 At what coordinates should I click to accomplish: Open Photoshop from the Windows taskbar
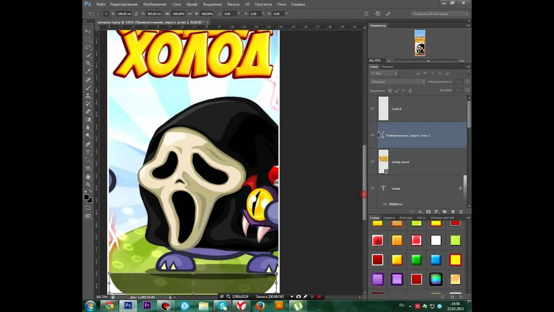point(128,305)
